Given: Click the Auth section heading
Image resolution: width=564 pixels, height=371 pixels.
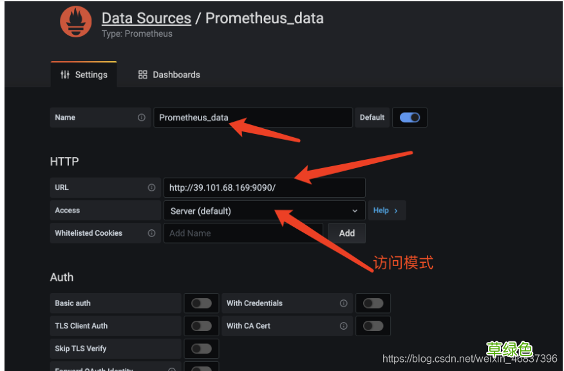Looking at the screenshot, I should (x=62, y=277).
